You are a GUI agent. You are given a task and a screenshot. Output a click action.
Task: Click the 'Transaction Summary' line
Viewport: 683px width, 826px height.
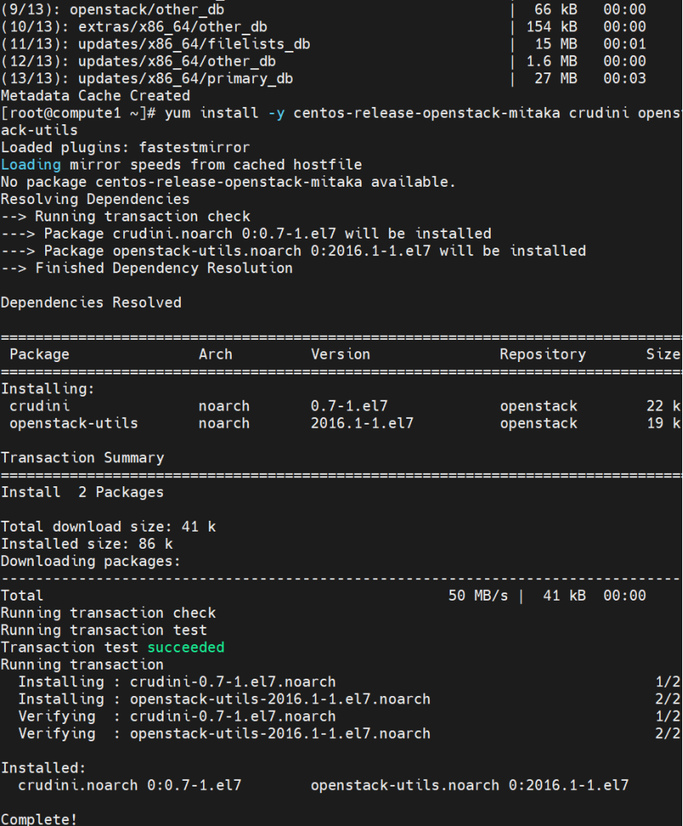pos(83,457)
